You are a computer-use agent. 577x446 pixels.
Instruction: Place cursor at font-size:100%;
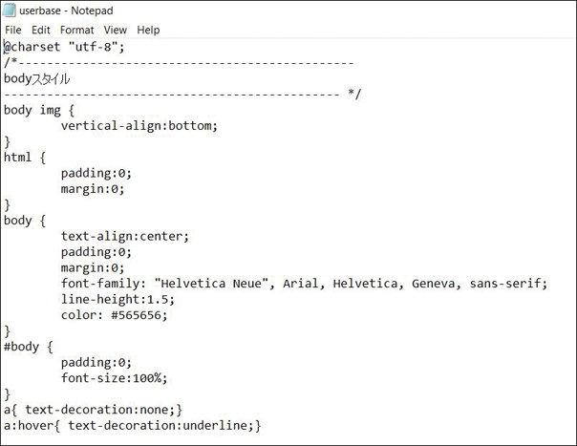pyautogui.click(x=114, y=378)
